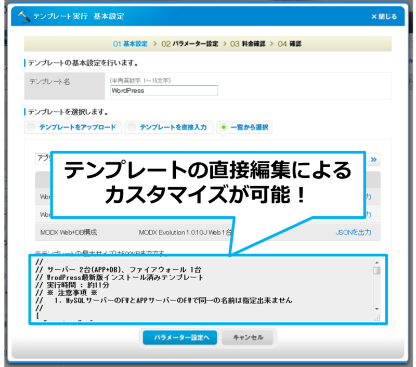Select step 03 料金確認
This screenshot has height=367, width=416.
pyautogui.click(x=248, y=44)
